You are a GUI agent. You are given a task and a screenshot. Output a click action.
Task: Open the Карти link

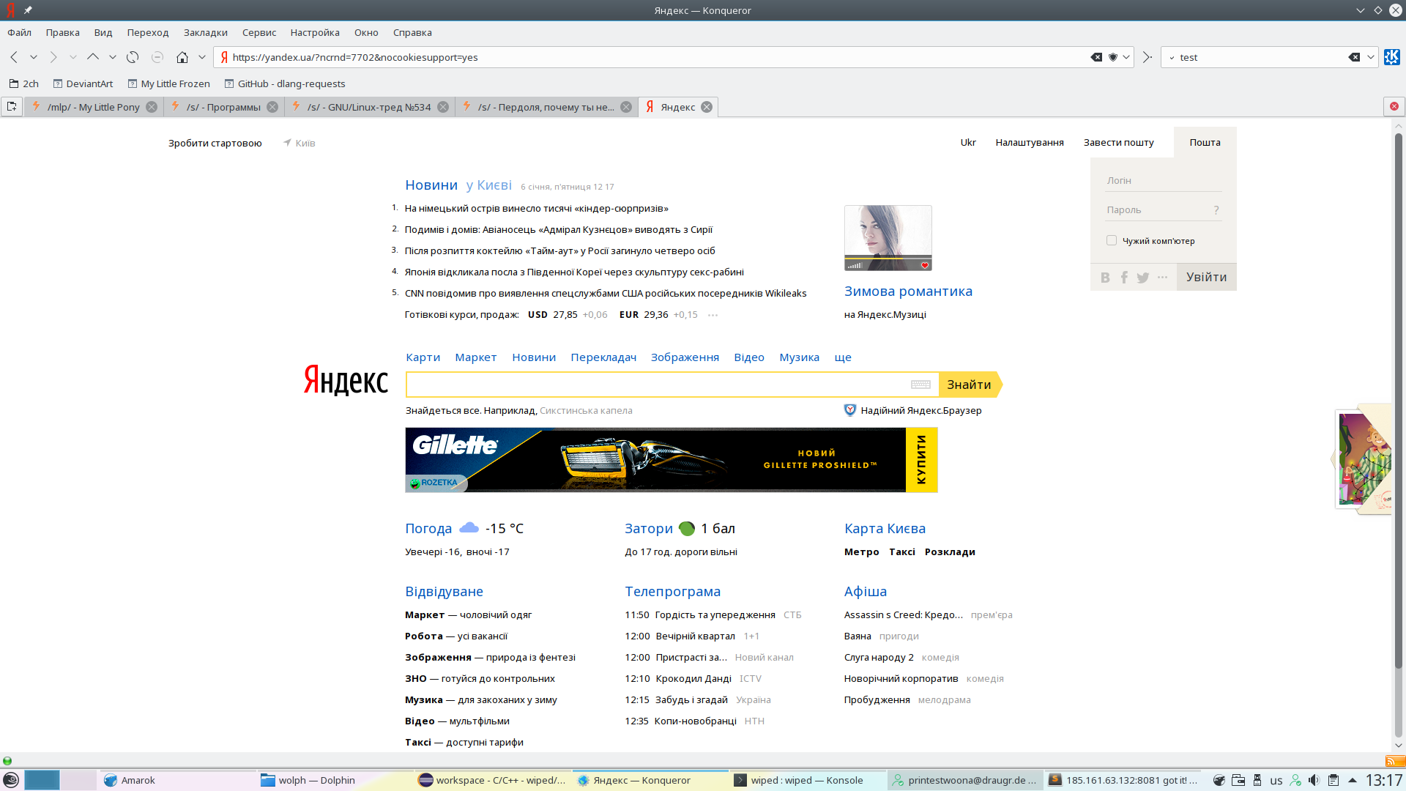click(x=423, y=357)
